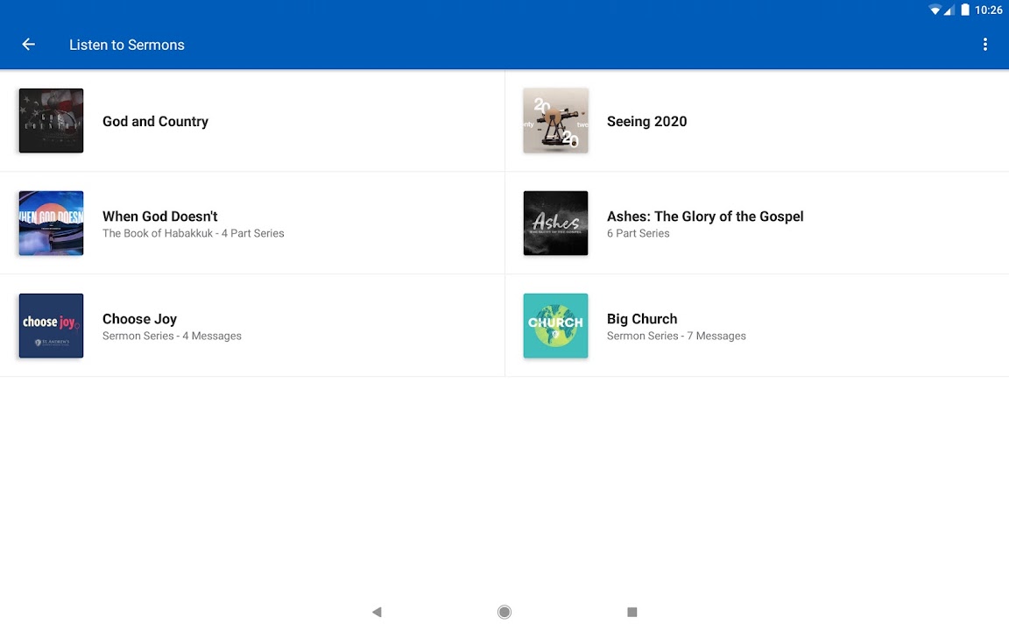Screen dimensions: 1009x631
Task: Tap the Android recent apps square button
Action: pos(632,612)
